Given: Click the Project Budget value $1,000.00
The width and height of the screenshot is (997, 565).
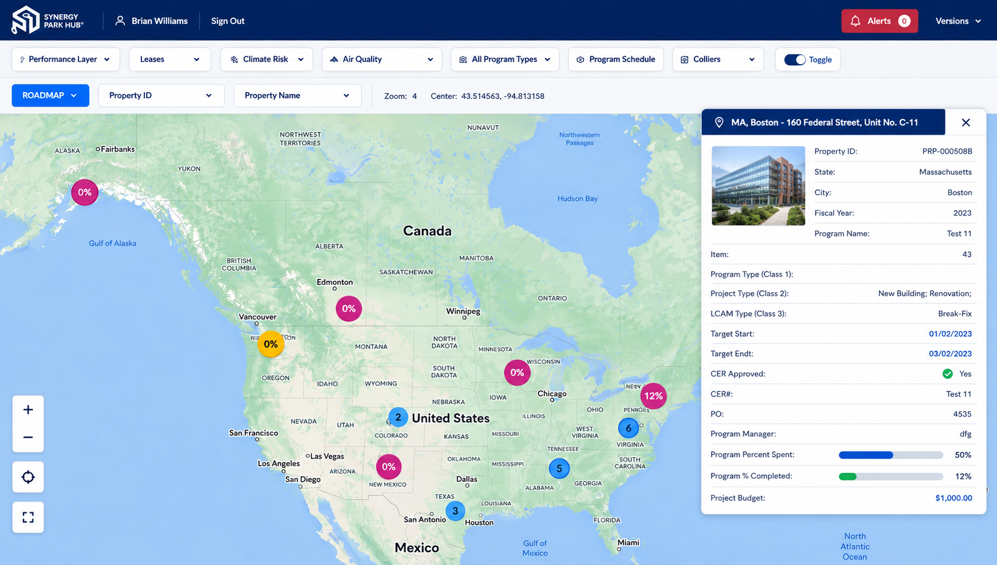Looking at the screenshot, I should (953, 498).
